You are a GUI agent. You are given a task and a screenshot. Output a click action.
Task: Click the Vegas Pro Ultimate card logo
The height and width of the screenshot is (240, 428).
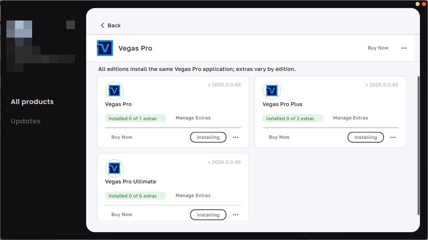point(114,168)
